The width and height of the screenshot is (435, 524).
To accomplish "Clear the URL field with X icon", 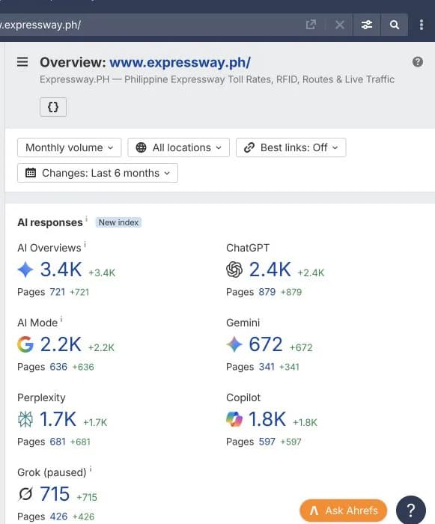I will pyautogui.click(x=340, y=25).
